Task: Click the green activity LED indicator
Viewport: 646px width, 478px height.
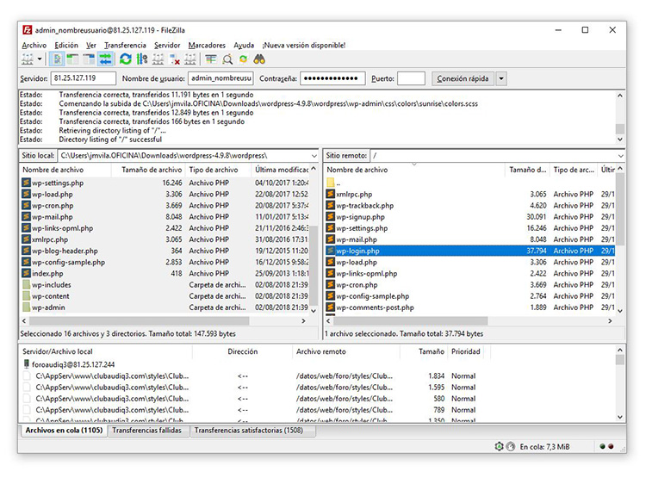Action: (x=602, y=446)
